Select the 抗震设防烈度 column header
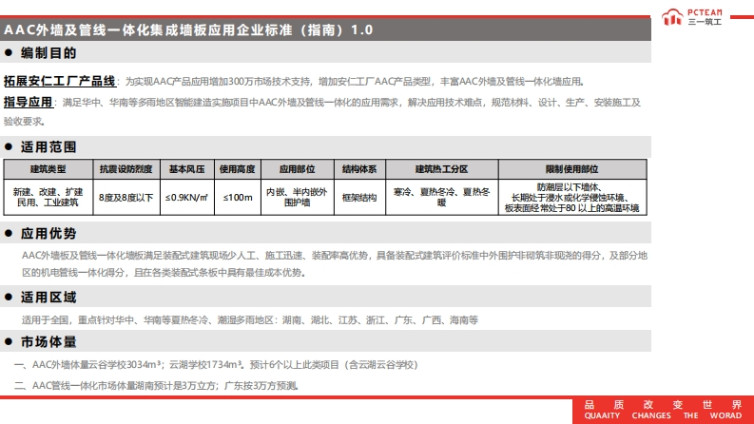The image size is (754, 424). point(126,169)
